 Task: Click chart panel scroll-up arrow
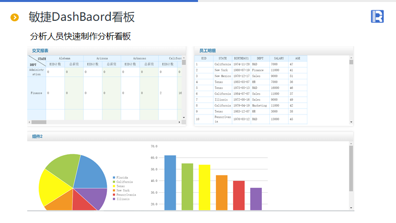tap(351, 144)
